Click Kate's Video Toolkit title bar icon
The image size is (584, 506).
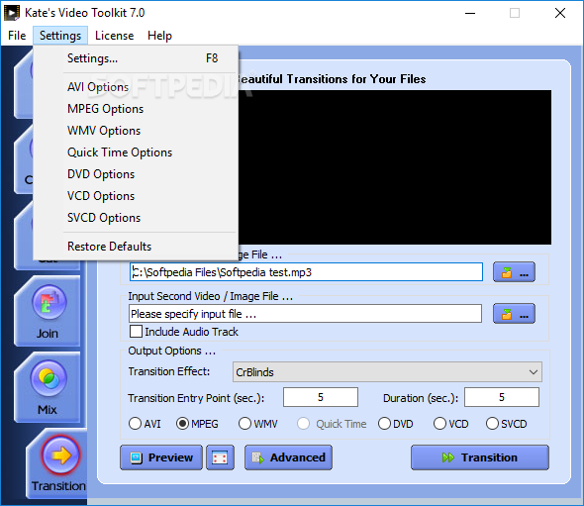coord(12,13)
